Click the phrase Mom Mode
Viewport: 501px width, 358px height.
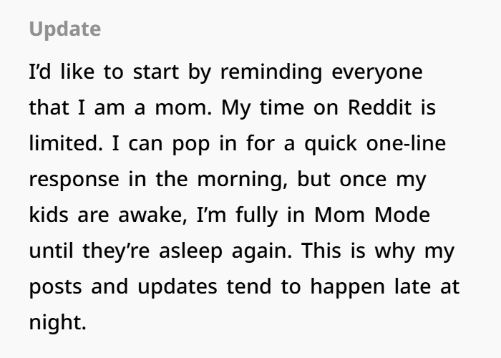click(x=372, y=215)
